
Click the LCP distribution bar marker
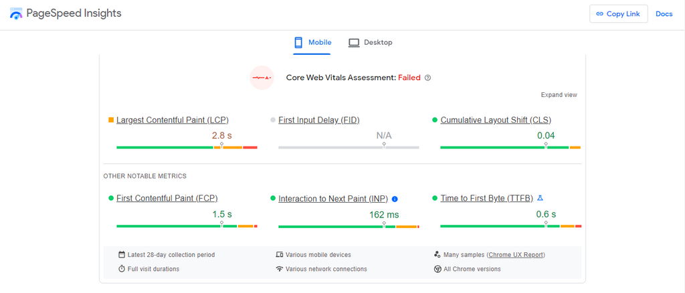(x=221, y=145)
